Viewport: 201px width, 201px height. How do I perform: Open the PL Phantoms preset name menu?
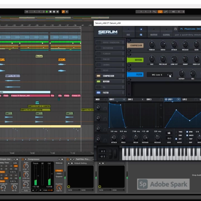click(x=190, y=29)
